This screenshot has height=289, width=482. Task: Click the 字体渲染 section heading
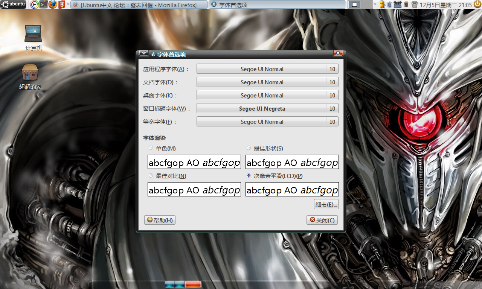(x=154, y=138)
